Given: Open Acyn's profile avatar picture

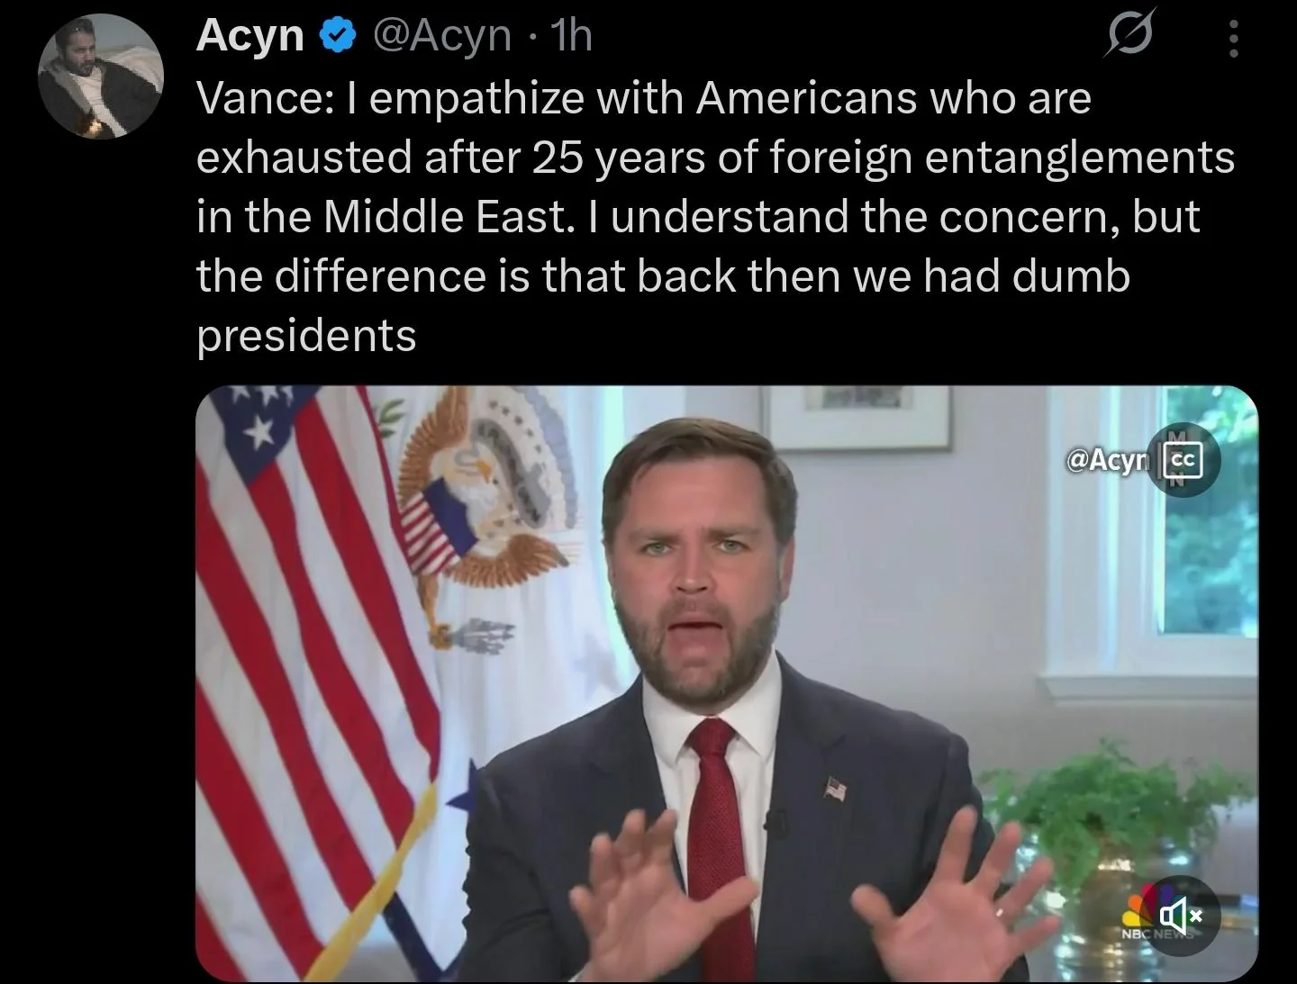Looking at the screenshot, I should pos(100,77).
